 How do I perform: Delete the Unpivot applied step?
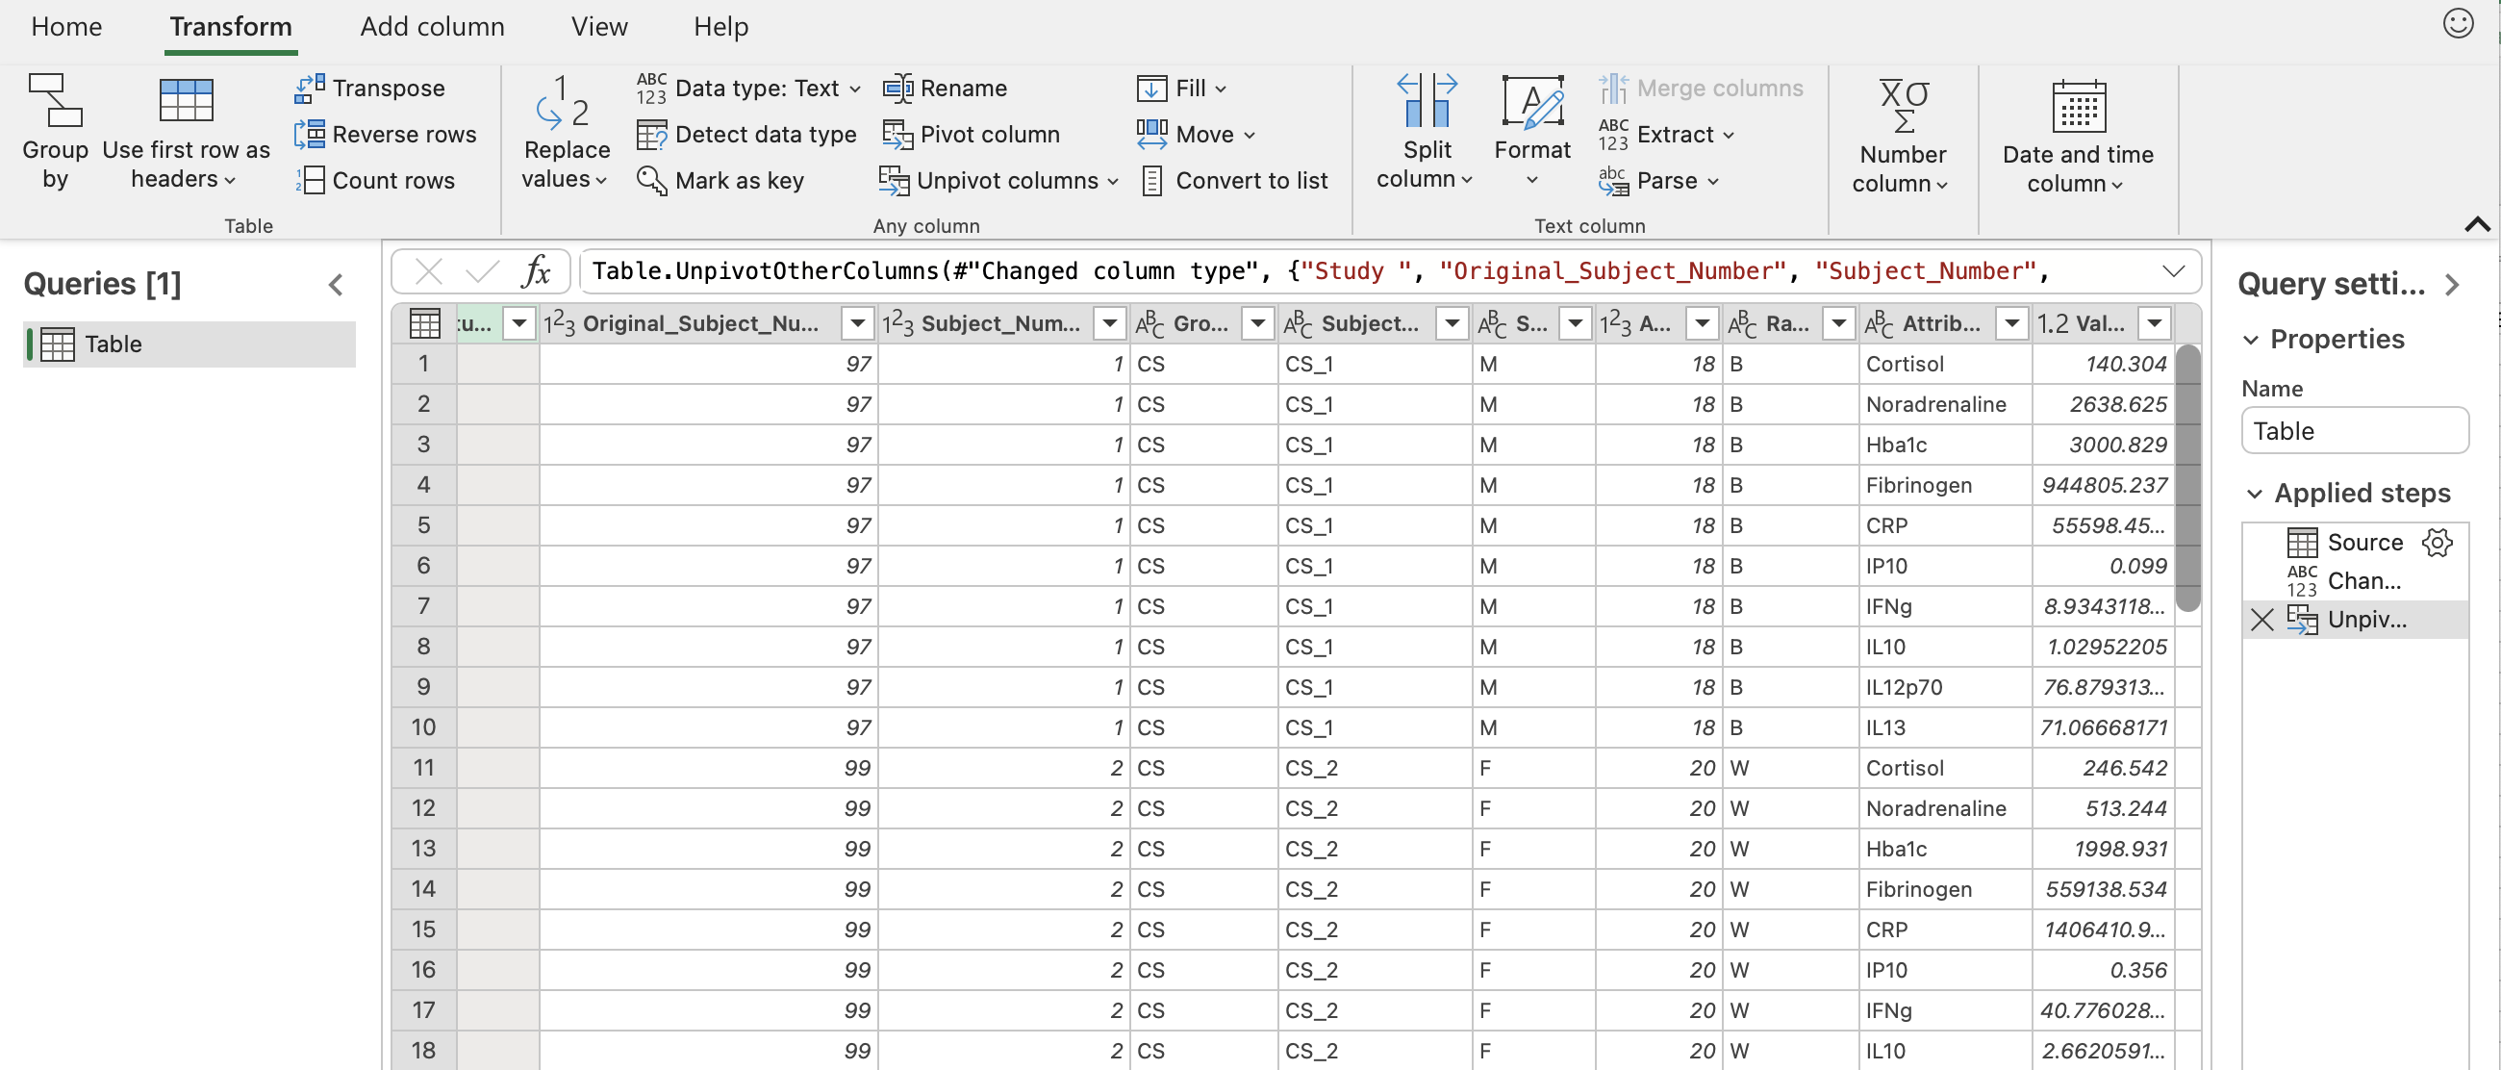click(2261, 620)
